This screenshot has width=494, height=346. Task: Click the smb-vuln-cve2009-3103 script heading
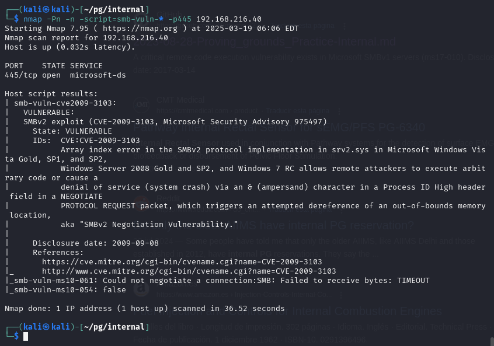[65, 103]
